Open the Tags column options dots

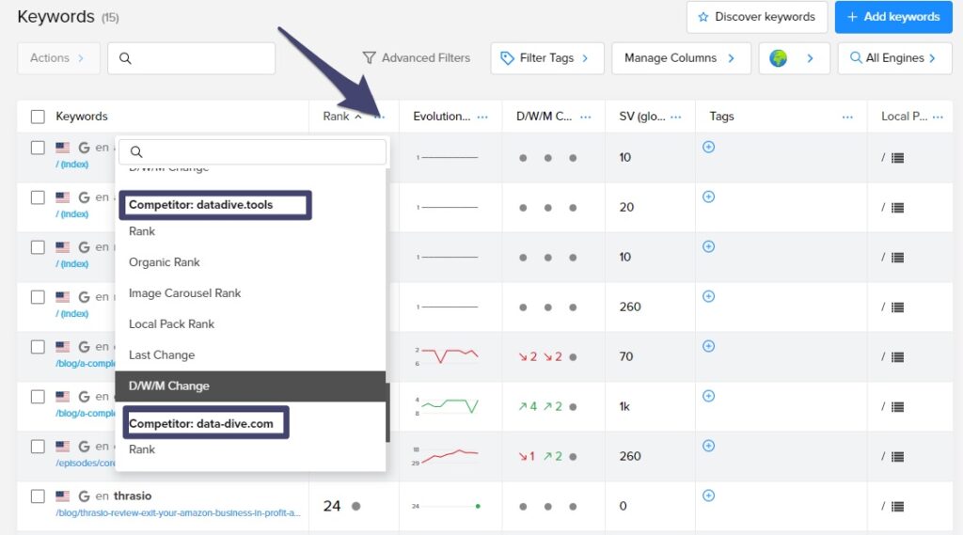[847, 117]
